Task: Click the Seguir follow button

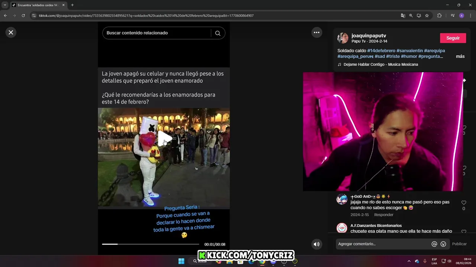Action: pyautogui.click(x=453, y=38)
